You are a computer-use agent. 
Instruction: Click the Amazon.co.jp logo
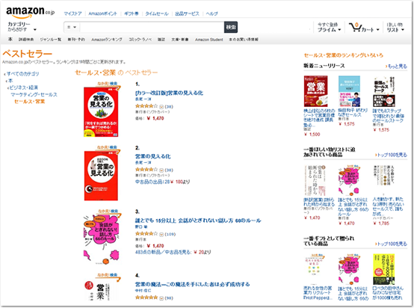click(30, 12)
